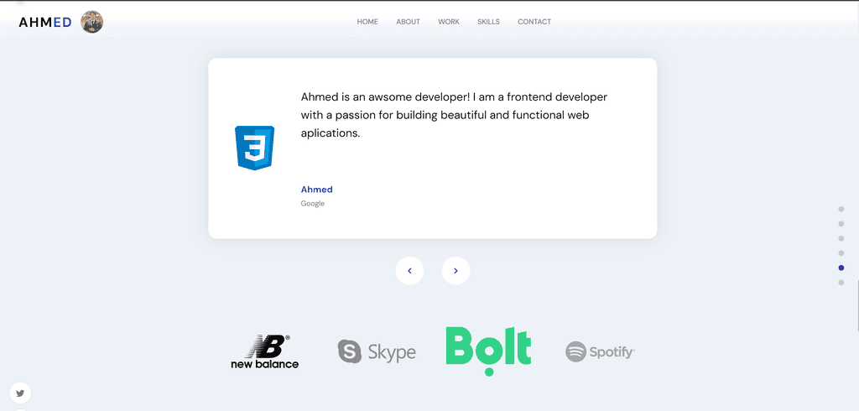Image resolution: width=859 pixels, height=411 pixels.
Task: Show next testimonial with right chevron
Action: click(x=456, y=271)
